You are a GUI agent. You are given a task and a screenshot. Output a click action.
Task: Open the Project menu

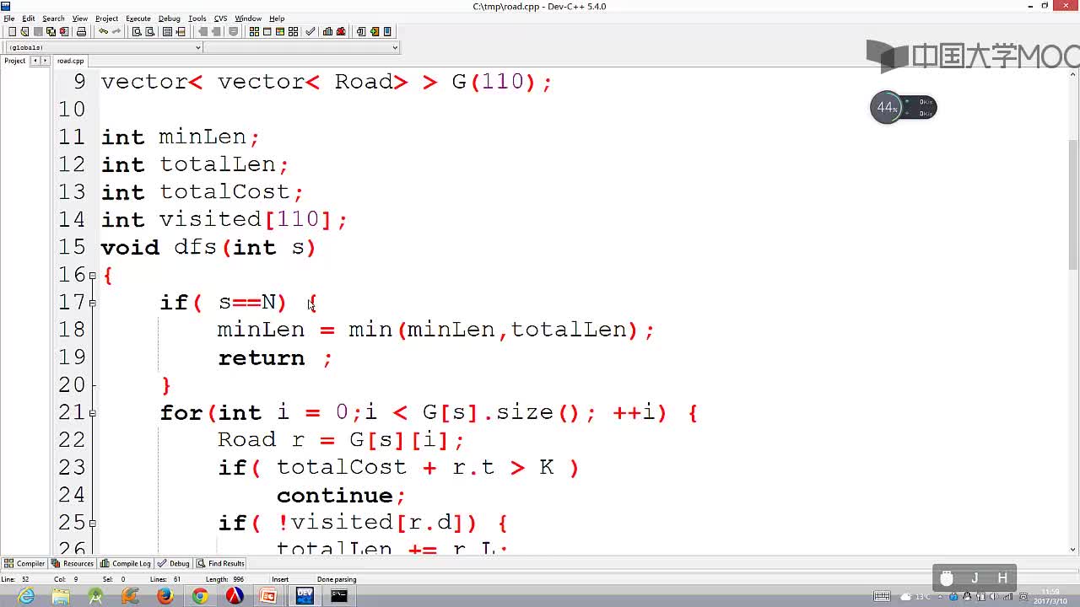point(106,19)
